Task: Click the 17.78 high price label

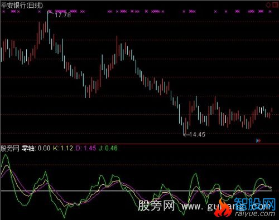Action: pyautogui.click(x=62, y=15)
